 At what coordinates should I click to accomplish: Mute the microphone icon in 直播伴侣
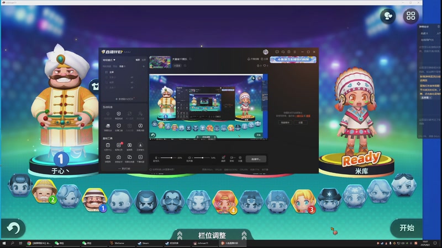coord(156,158)
